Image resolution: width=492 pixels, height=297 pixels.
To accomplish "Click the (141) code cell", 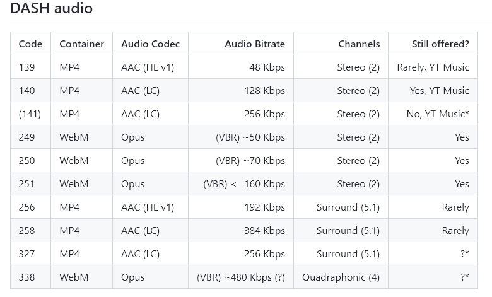I will [30, 114].
